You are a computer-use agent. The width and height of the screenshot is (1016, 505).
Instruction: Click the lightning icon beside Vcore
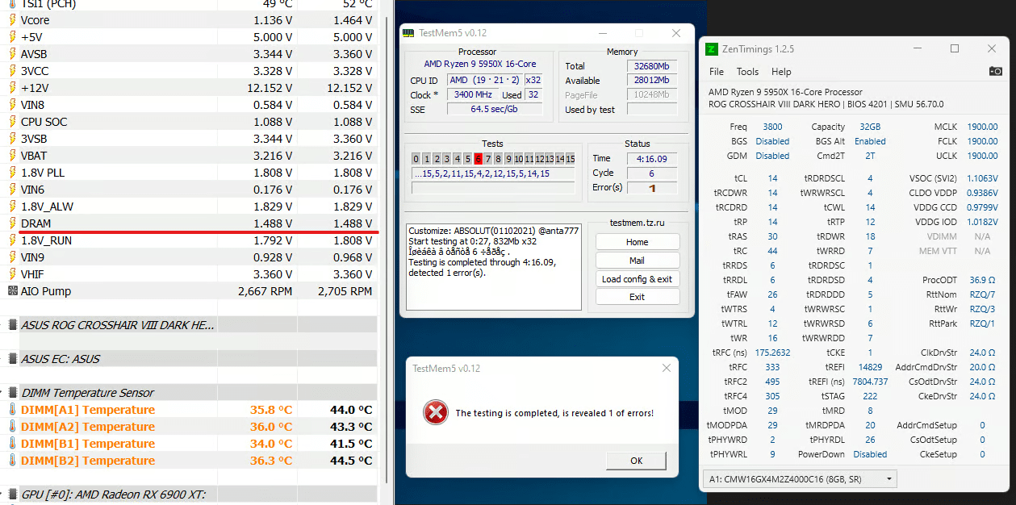[12, 20]
